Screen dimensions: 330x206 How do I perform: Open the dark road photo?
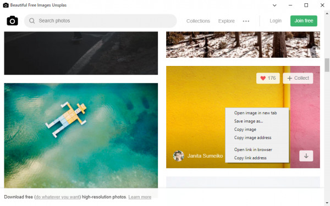[x=81, y=53]
